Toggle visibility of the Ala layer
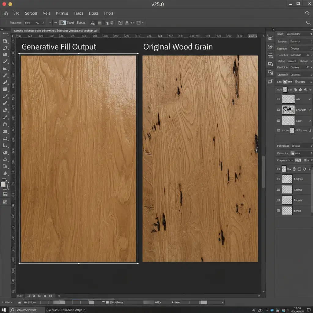This screenshot has height=313, width=313. pyautogui.click(x=278, y=99)
